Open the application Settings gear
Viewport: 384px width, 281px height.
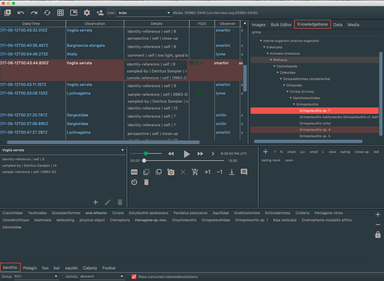pos(87,12)
